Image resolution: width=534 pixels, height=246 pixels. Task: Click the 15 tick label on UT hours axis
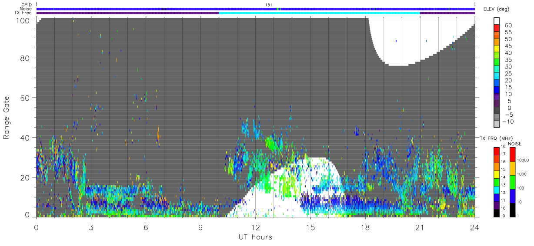[310, 227]
